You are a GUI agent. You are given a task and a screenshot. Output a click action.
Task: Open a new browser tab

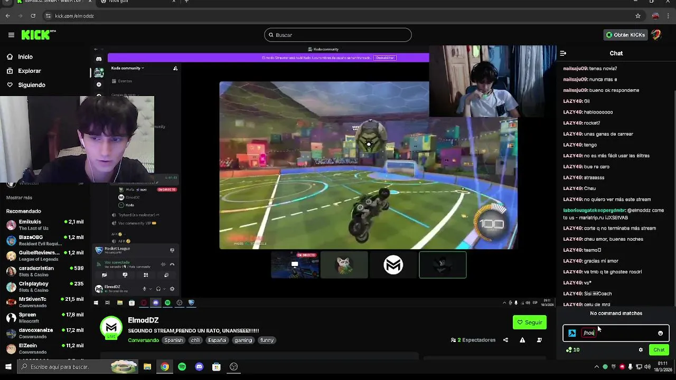pyautogui.click(x=186, y=2)
